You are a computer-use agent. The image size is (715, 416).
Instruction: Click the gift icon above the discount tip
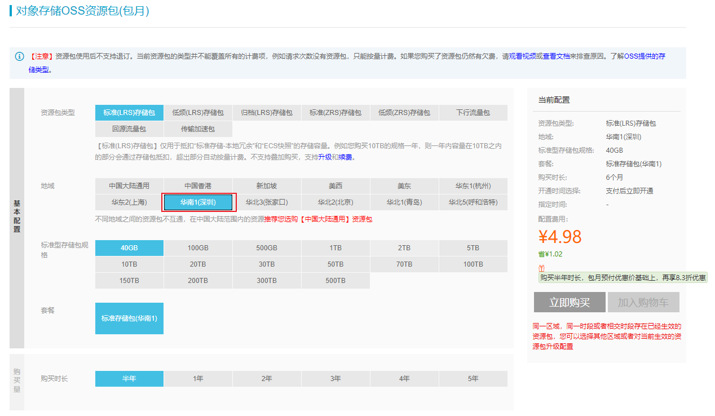pyautogui.click(x=542, y=268)
